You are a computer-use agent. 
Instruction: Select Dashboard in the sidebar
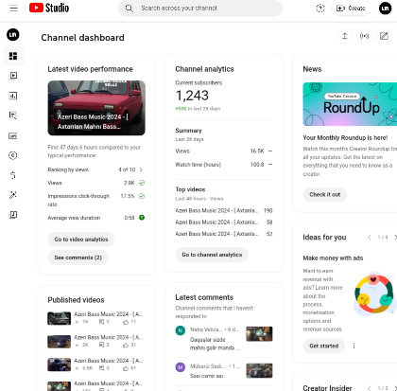coord(13,56)
